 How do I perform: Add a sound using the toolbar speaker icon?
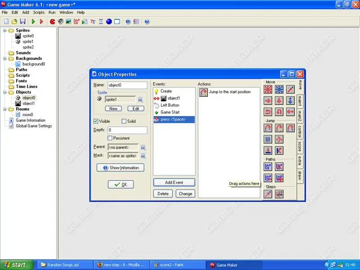tap(61, 22)
